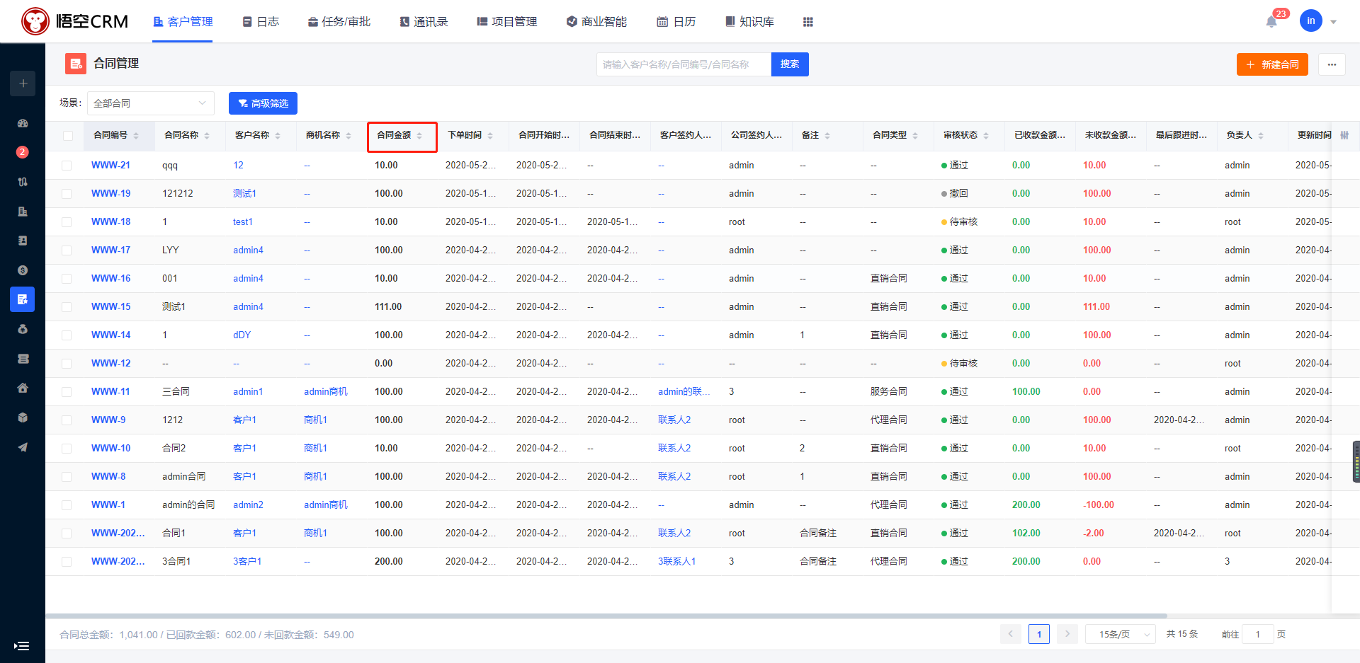Image resolution: width=1360 pixels, height=663 pixels.
Task: Check the row checkbox for WWW-21
Action: 67,166
